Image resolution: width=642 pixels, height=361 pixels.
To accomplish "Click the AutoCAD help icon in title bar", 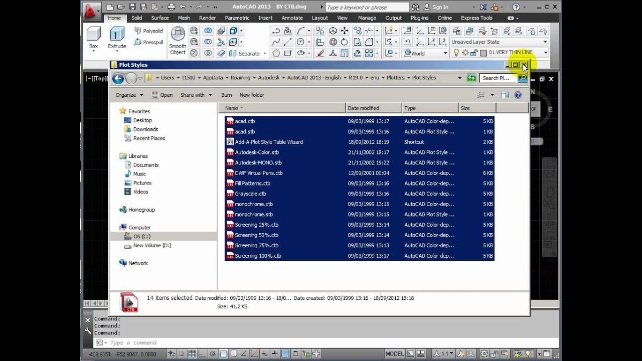I will tap(516, 7).
